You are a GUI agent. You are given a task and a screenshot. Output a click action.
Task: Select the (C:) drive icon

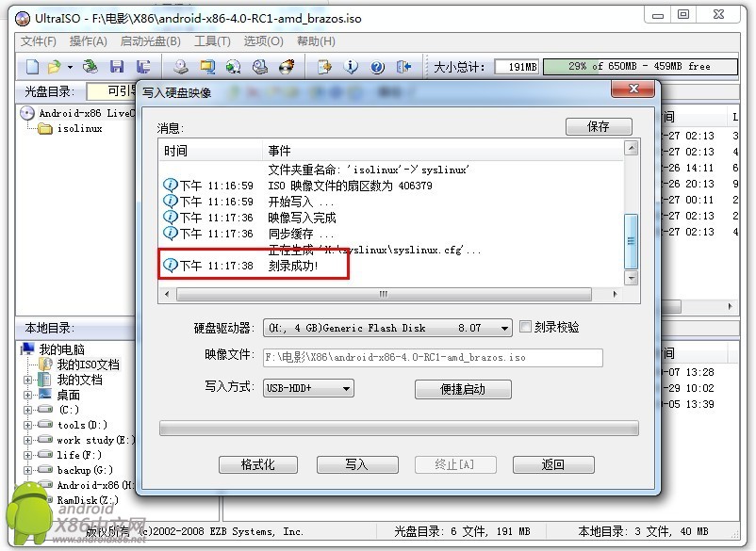click(x=45, y=410)
